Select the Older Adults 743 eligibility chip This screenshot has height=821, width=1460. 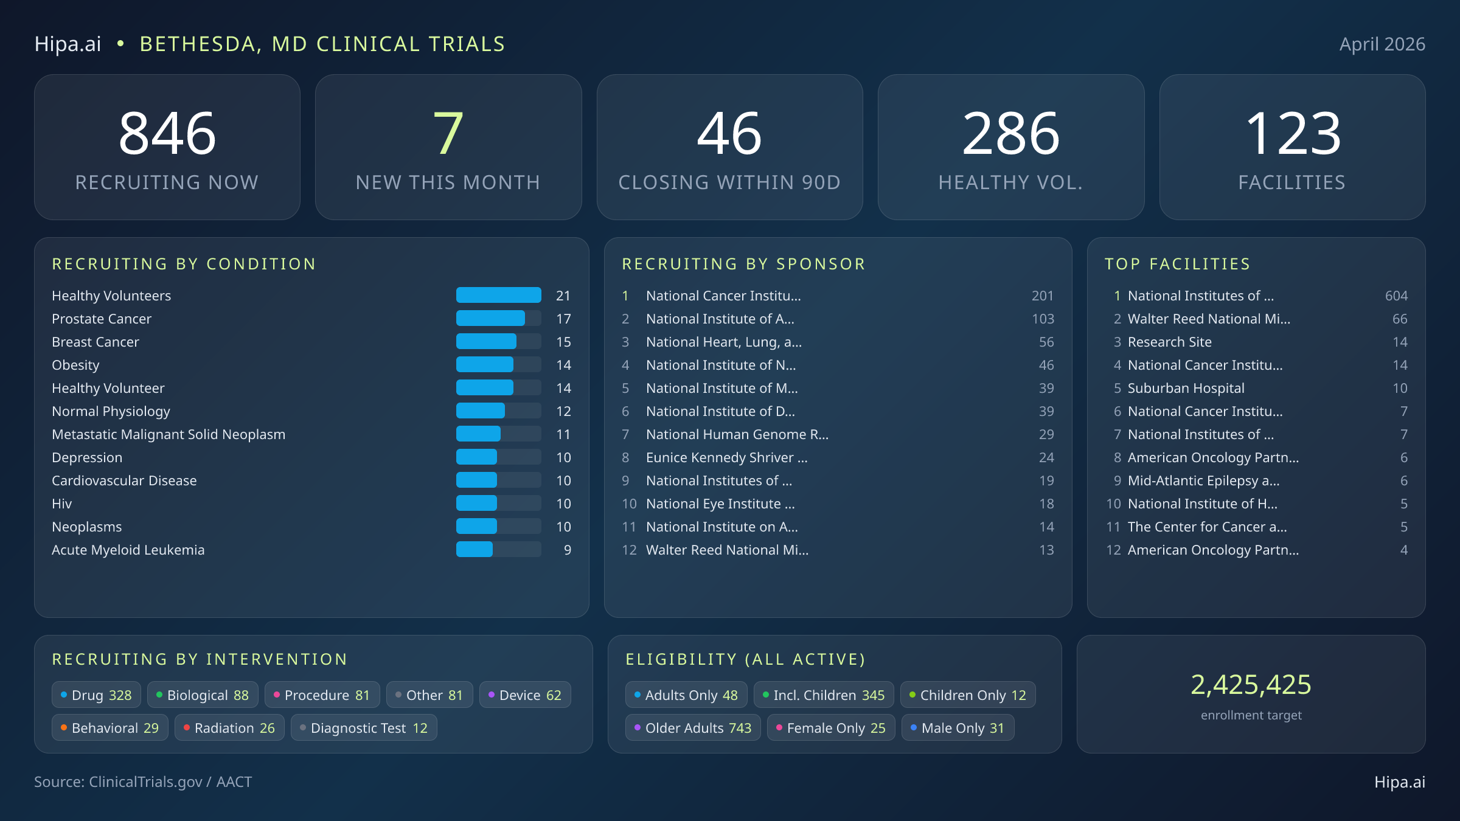coord(693,727)
